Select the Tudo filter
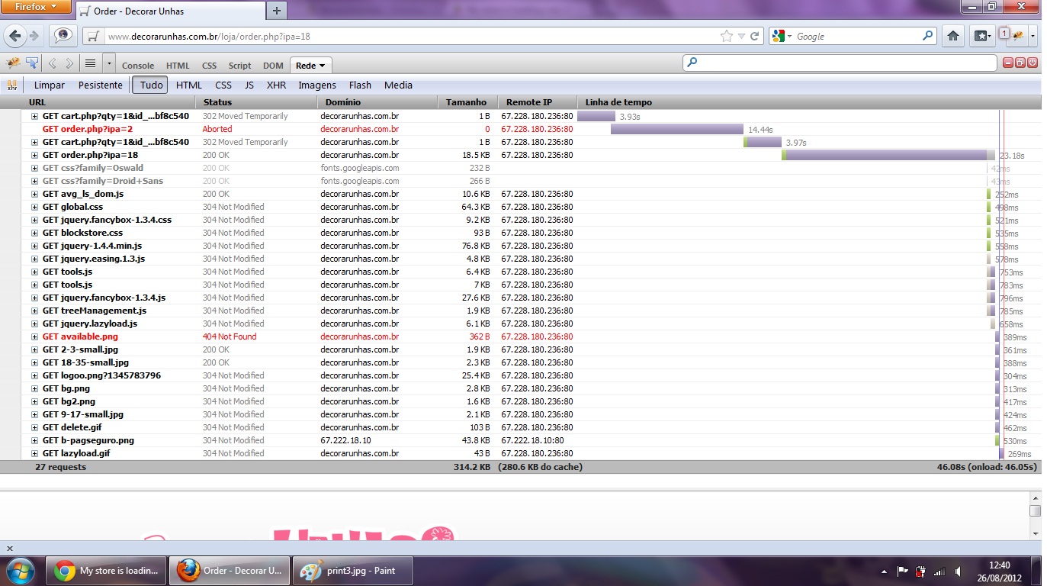Viewport: 1047px width, 586px height. pyautogui.click(x=151, y=85)
